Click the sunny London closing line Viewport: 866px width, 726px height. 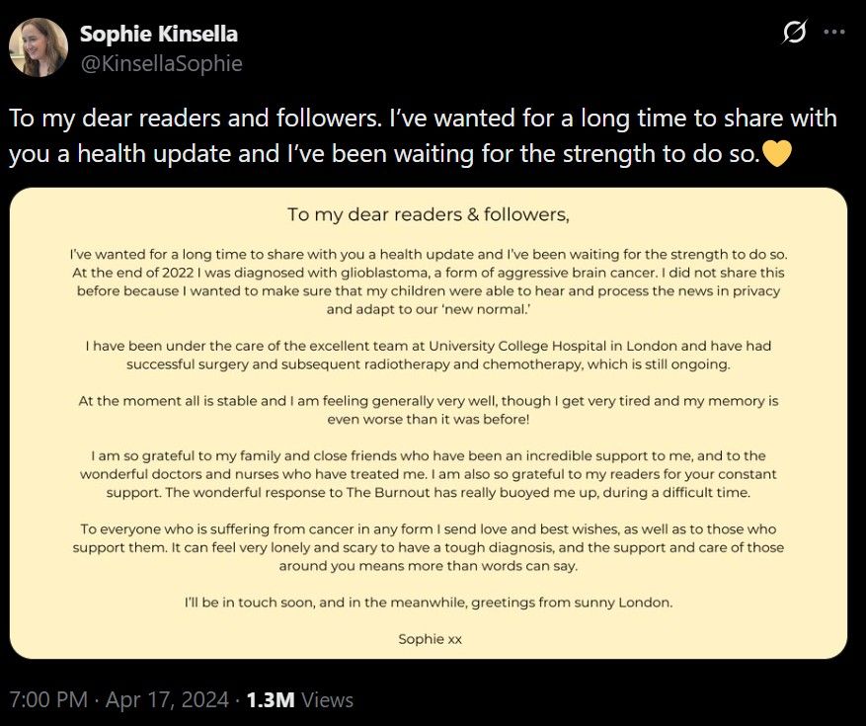coord(429,602)
